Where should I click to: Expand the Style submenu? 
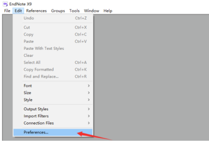[53, 100]
